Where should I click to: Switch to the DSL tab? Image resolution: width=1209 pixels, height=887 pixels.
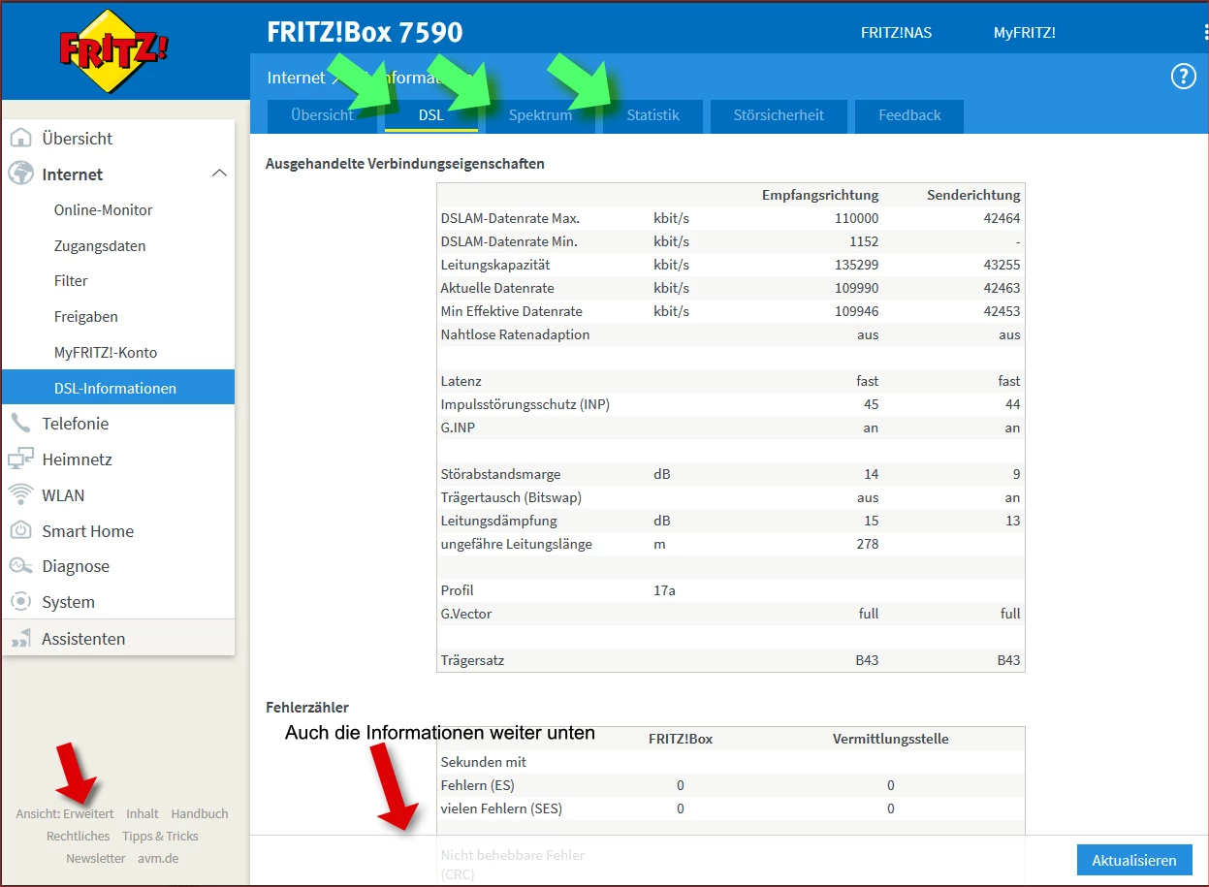click(431, 115)
